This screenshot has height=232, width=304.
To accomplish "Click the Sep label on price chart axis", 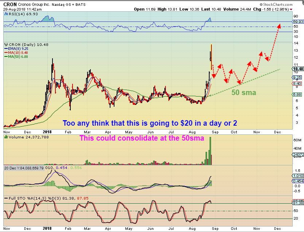I will tap(215, 132).
